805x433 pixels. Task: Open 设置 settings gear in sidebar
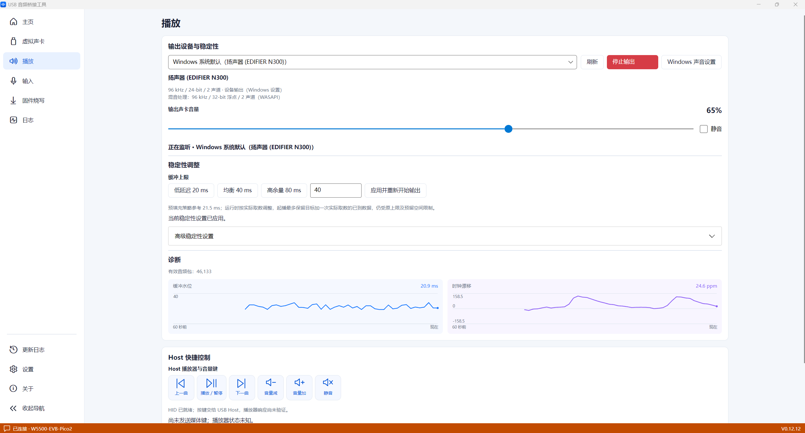coord(42,369)
